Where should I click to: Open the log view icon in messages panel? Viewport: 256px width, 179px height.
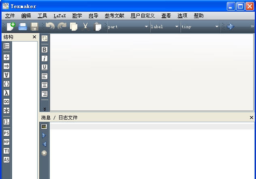(44, 127)
